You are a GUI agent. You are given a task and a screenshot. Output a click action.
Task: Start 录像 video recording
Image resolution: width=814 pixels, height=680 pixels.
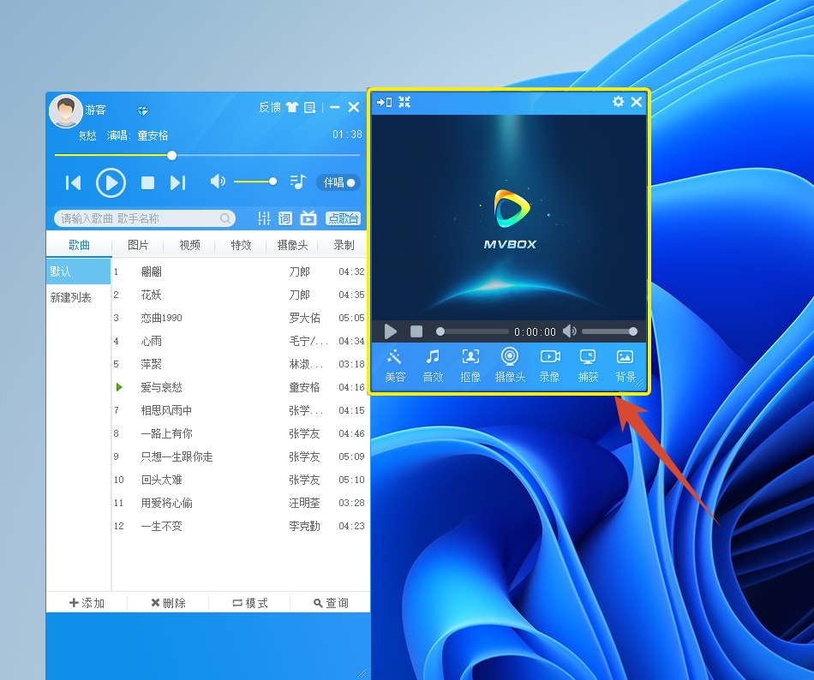point(549,366)
